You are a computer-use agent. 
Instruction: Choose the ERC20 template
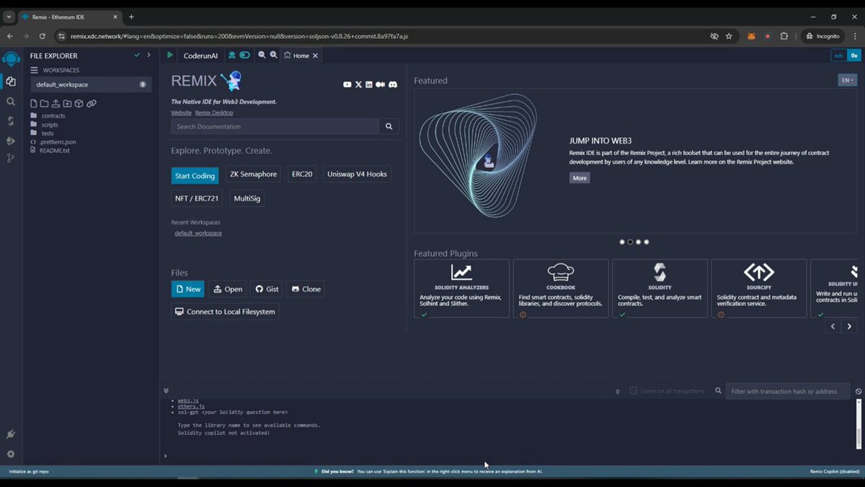click(302, 174)
